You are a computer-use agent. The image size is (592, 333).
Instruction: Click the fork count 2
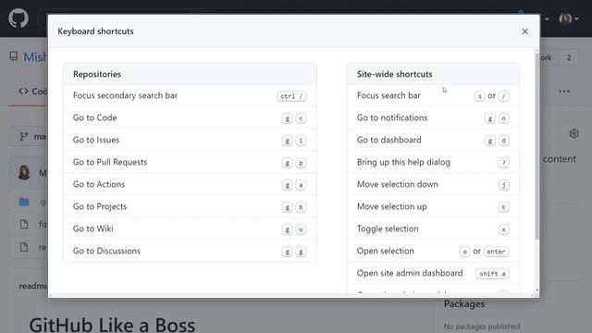[x=569, y=57]
